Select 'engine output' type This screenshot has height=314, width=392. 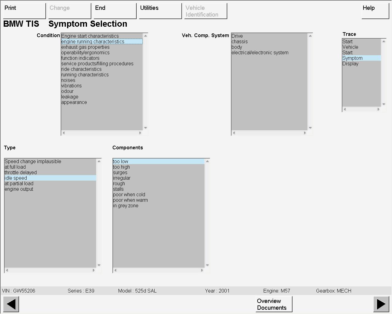(50, 189)
